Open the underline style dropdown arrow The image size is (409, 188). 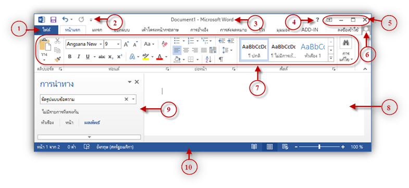click(x=94, y=57)
